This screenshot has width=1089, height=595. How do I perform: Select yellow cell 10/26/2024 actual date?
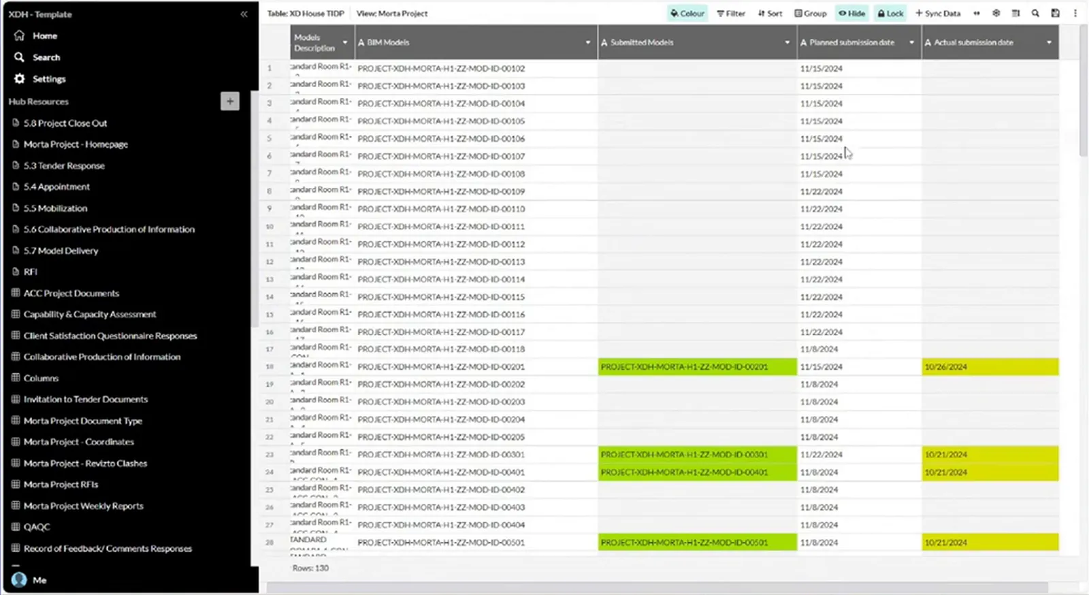990,366
